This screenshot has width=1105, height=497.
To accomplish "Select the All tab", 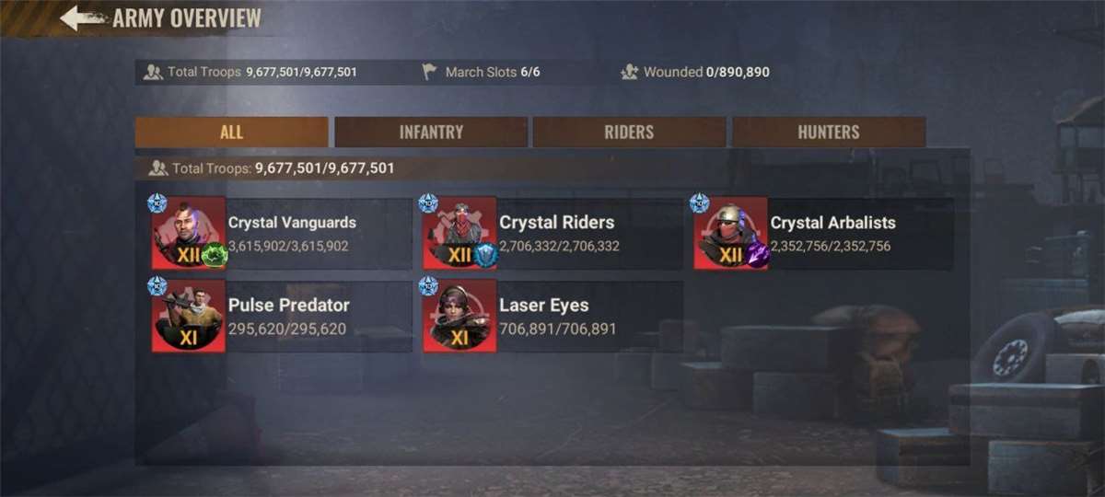I will pyautogui.click(x=231, y=133).
